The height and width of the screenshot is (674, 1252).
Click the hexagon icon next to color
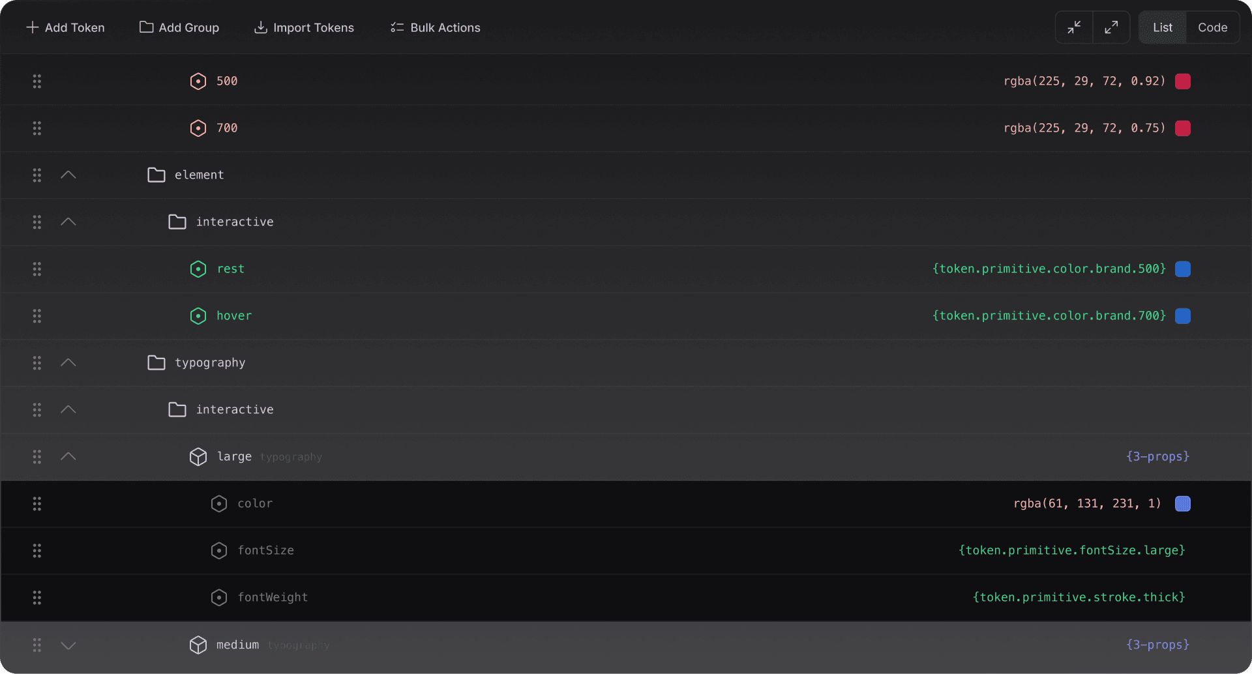coord(219,504)
